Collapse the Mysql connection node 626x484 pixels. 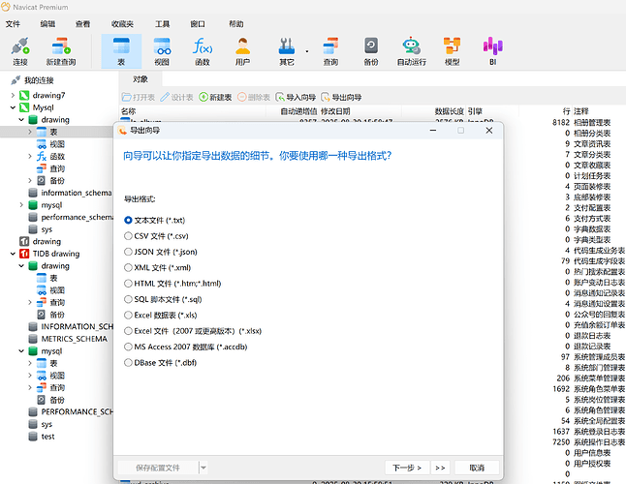click(x=13, y=107)
